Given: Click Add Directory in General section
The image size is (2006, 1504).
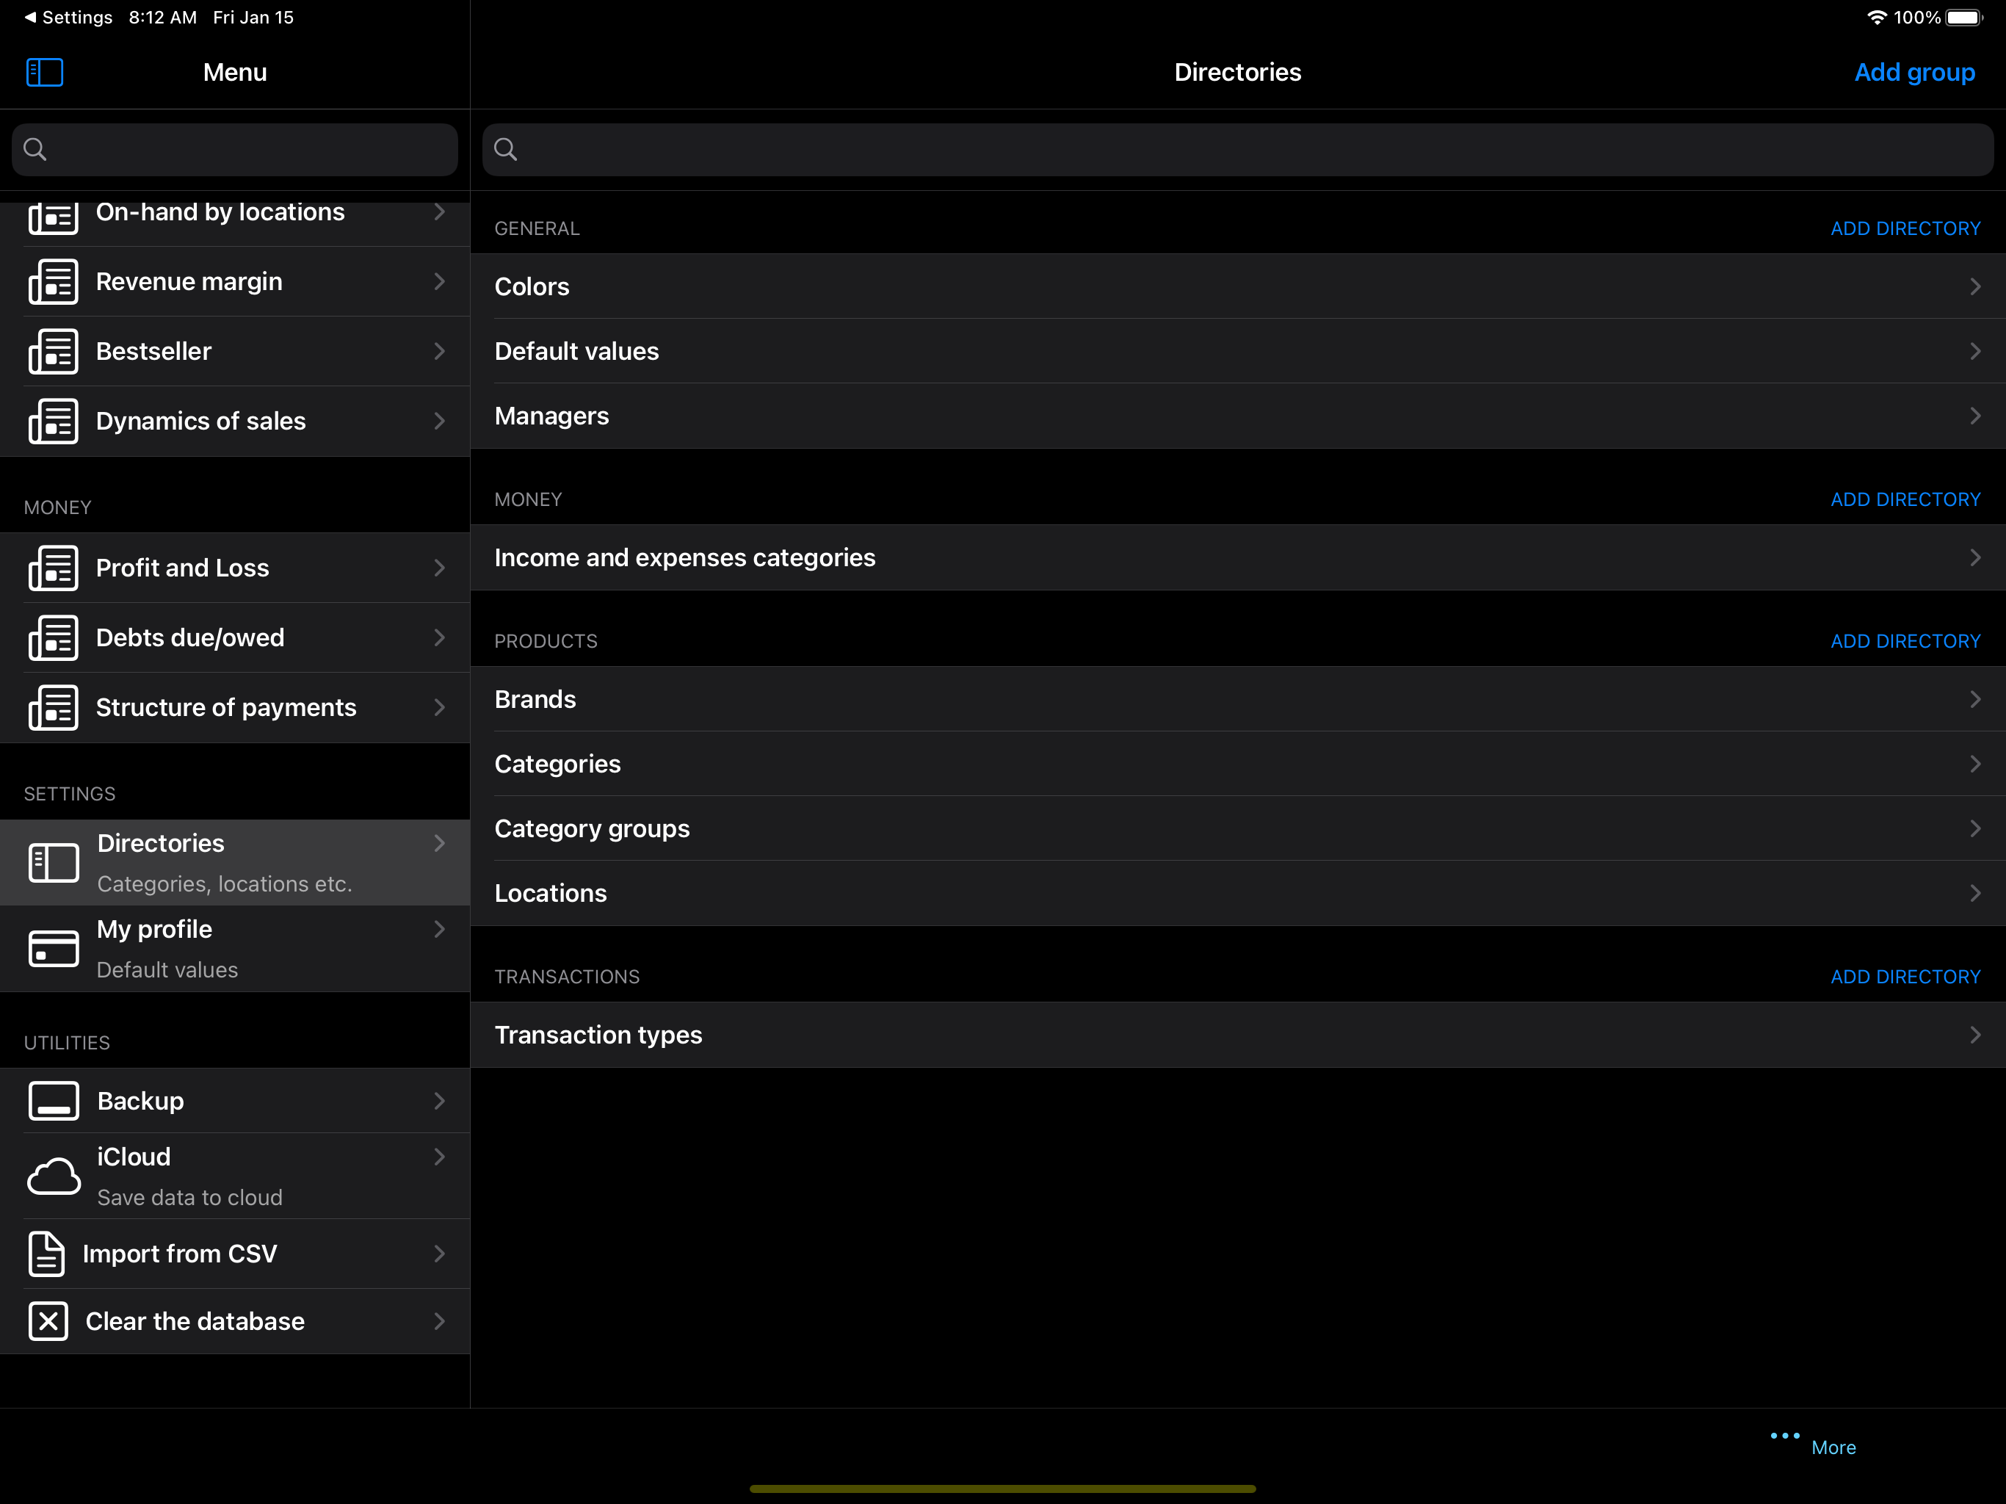Looking at the screenshot, I should 1905,228.
